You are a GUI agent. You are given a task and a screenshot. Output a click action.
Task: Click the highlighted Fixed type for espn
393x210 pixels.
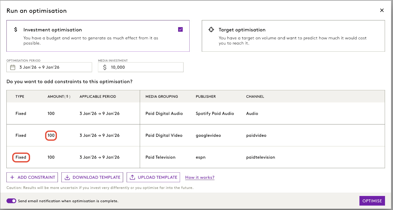click(x=21, y=157)
